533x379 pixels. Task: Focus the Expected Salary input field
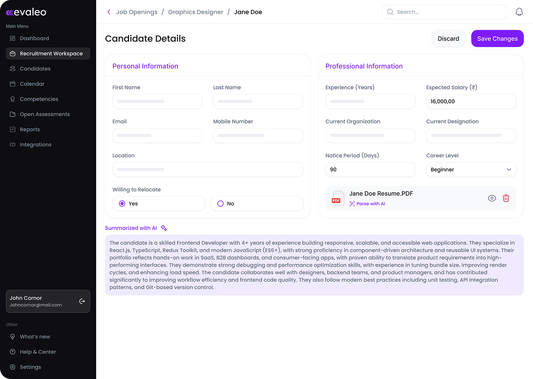[471, 102]
